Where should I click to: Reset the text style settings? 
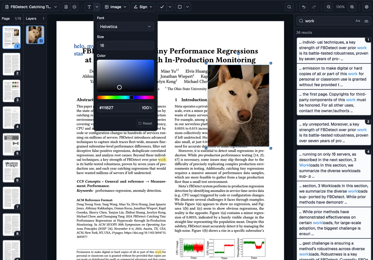(x=145, y=123)
